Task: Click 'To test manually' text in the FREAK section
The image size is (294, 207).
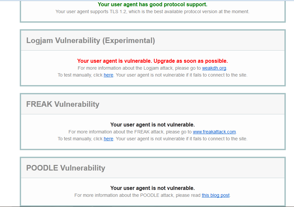Action: (80, 139)
